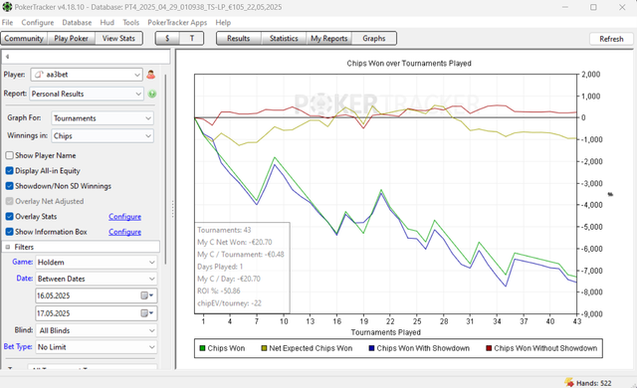Open calendar picker for 16.05.2025 date
This screenshot has height=388, width=637.
147,295
